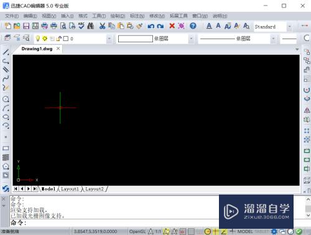Expand the linetype ByLayer dropdown arrow
Image resolution: width=311 pixels, height=235 pixels.
tap(273, 39)
